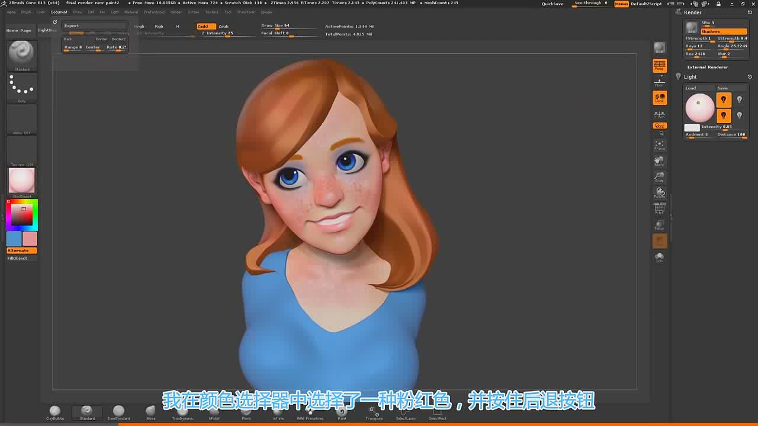
Task: Click the FillObject button
Action: [x=17, y=258]
